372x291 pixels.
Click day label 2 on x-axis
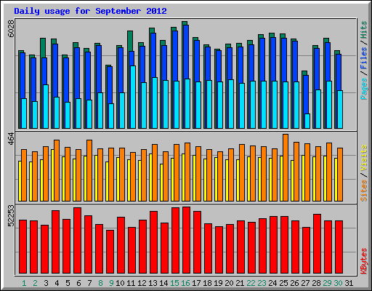tap(35, 283)
